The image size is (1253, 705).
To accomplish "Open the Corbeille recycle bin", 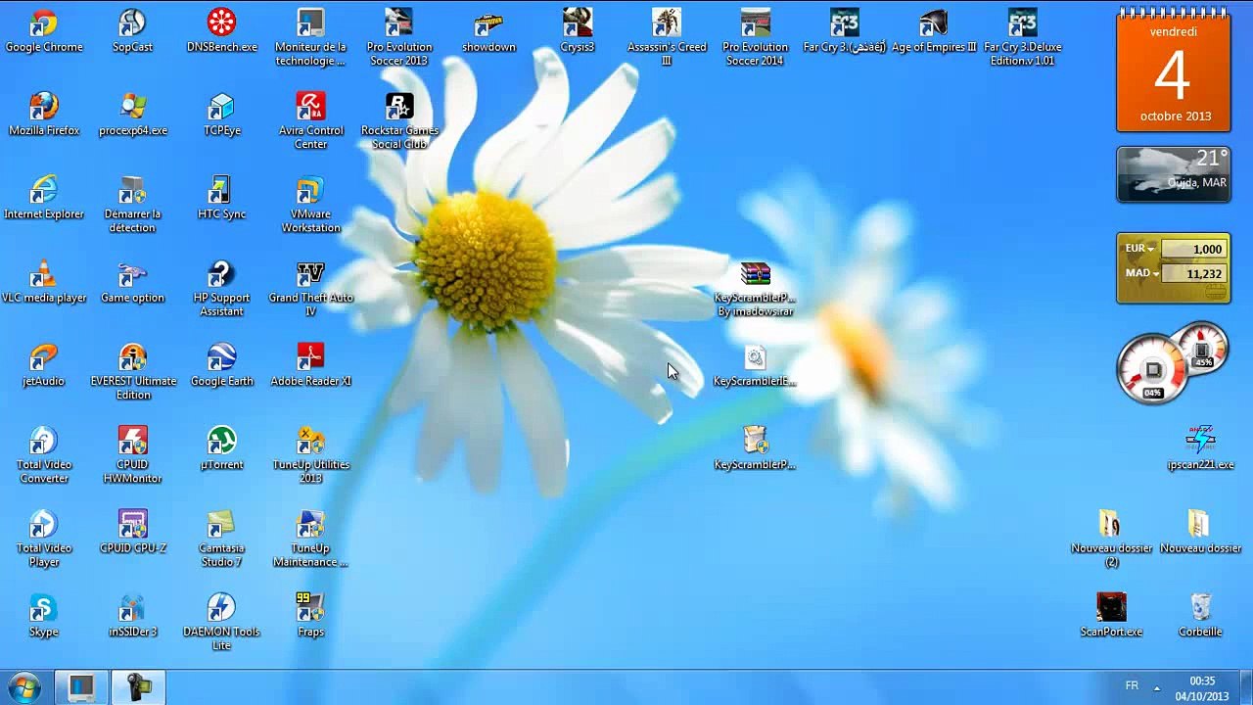I will (x=1200, y=615).
